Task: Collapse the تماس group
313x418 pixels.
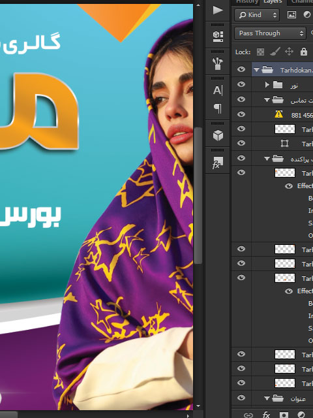Action: (x=267, y=100)
